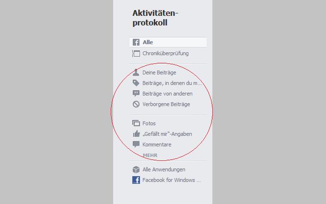326x204 pixels.
Task: Open Verborgene Beiträge text link
Action: point(166,104)
